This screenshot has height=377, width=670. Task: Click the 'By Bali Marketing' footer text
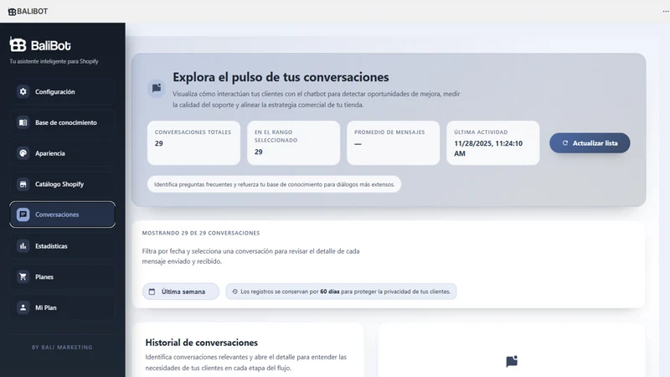pos(62,347)
